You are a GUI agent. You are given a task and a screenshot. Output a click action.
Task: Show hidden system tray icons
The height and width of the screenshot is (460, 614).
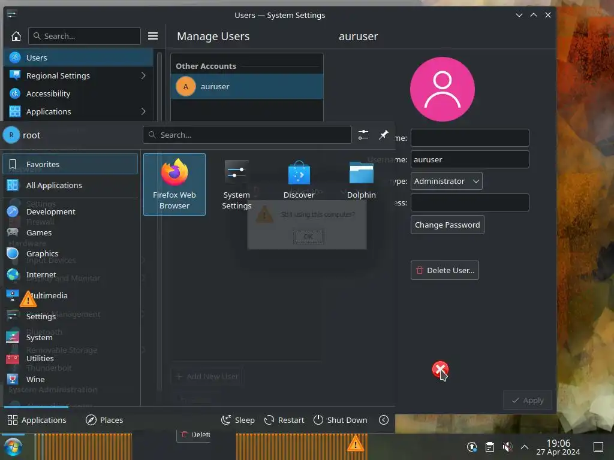pos(525,447)
